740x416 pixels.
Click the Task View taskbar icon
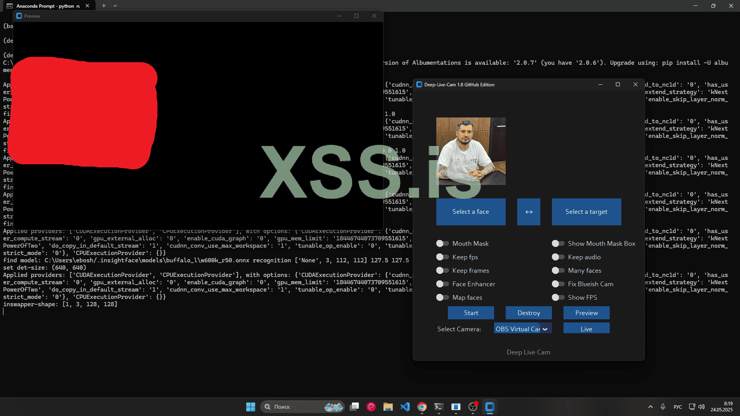pos(354,407)
